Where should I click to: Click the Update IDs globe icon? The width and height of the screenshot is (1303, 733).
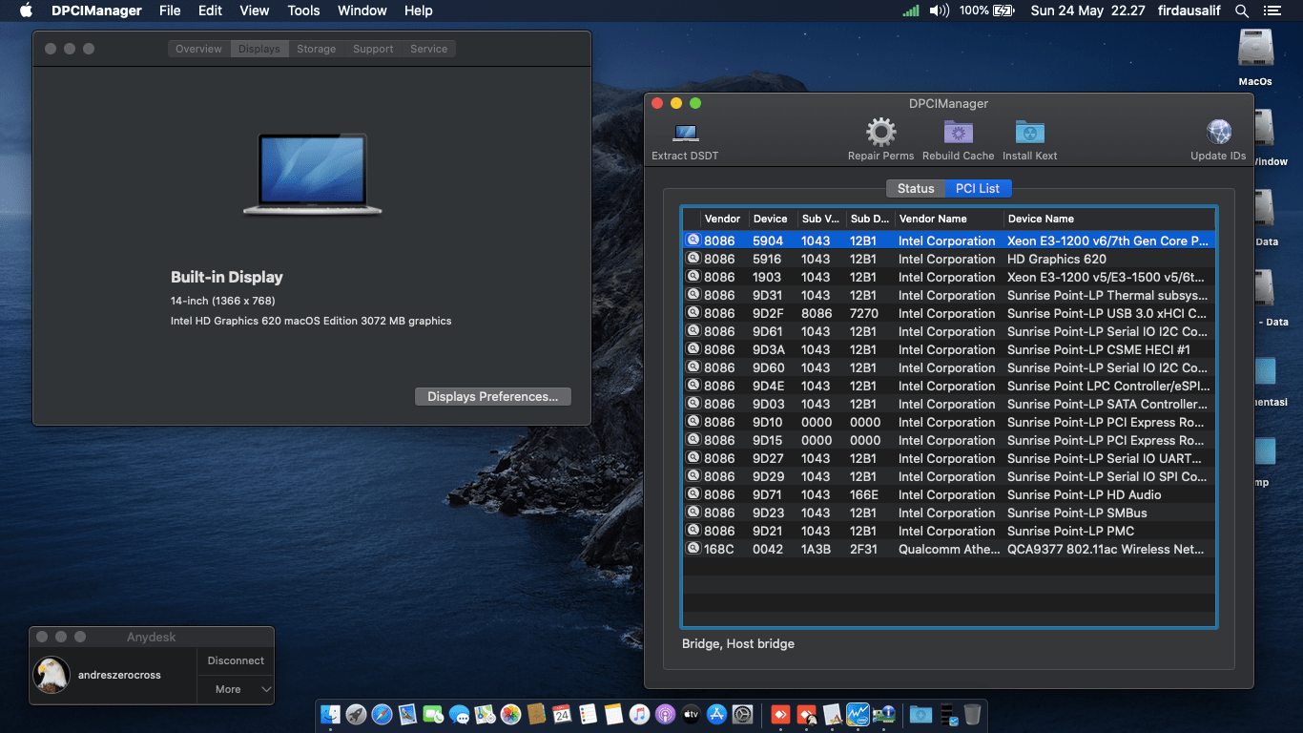pos(1217,131)
